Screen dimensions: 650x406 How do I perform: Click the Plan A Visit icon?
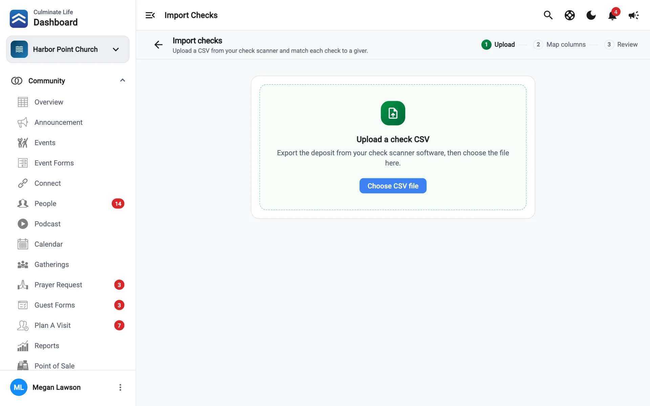pyautogui.click(x=23, y=325)
